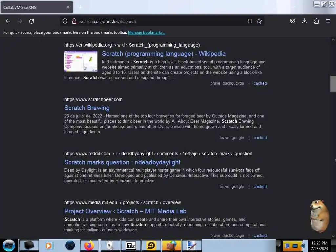Screen dimensions: 336x252
Task: Go back to the previous page
Action: 8,21
